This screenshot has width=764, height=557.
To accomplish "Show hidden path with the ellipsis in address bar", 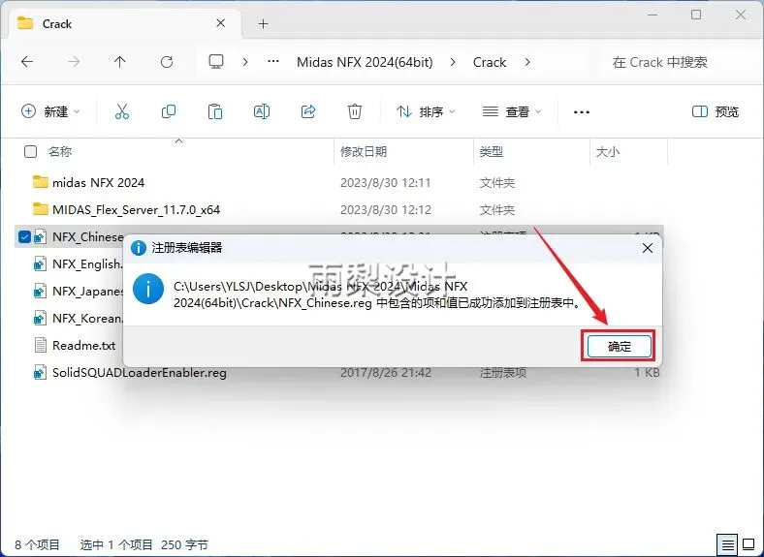I will (x=273, y=62).
